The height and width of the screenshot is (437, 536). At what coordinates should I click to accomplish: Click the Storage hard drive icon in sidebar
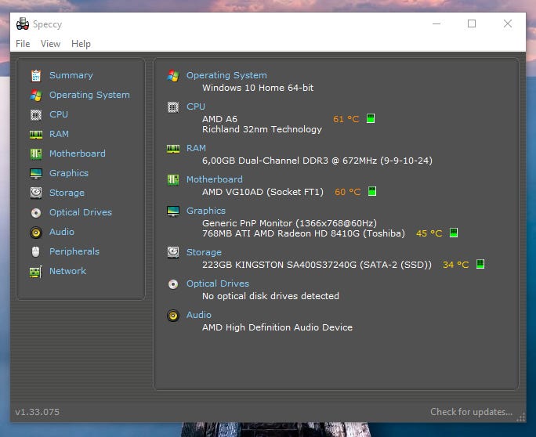[36, 193]
